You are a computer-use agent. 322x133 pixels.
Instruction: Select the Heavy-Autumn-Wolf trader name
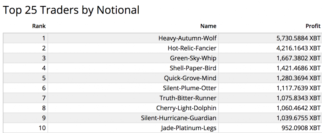pos(187,38)
